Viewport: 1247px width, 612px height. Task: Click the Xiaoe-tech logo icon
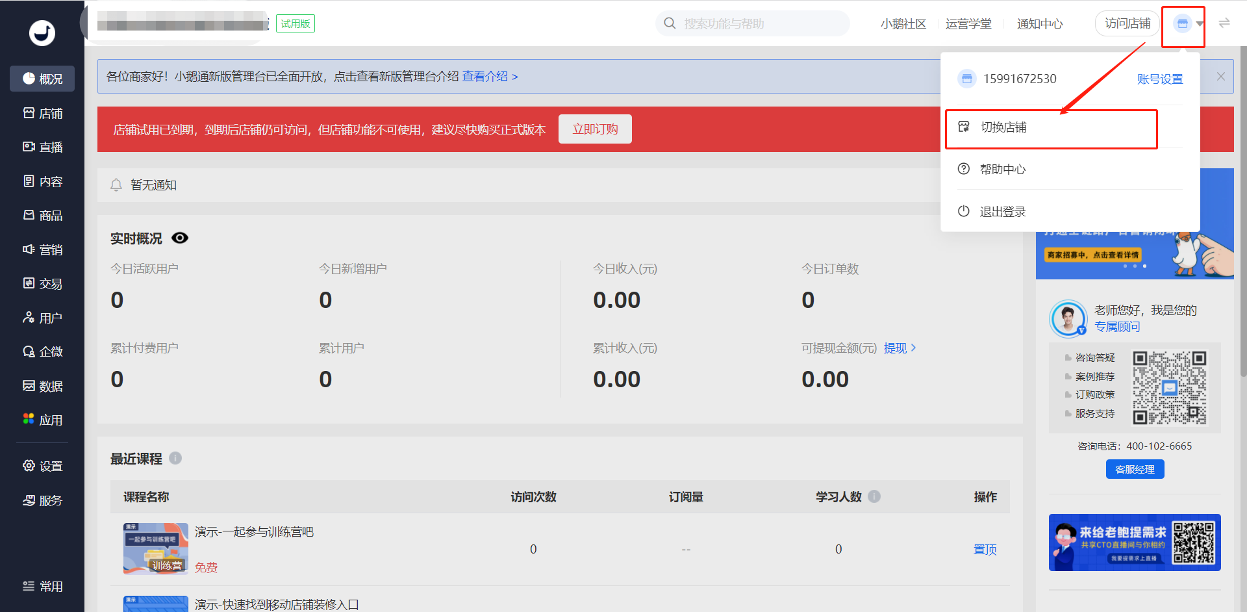click(x=42, y=32)
